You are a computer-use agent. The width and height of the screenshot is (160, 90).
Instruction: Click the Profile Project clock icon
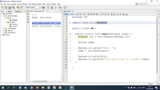coord(65,7)
